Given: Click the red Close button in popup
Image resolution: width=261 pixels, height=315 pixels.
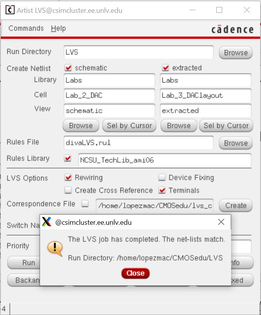Looking at the screenshot, I should [x=136, y=273].
